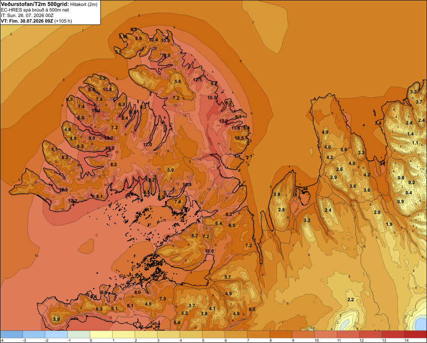This screenshot has width=427, height=343.
Task: Click the Veðurstofan/T2m 500grid title text
Action: tap(35, 4)
